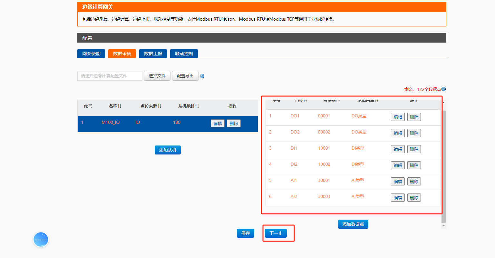
Task: Click the 下一步 button
Action: click(x=276, y=233)
